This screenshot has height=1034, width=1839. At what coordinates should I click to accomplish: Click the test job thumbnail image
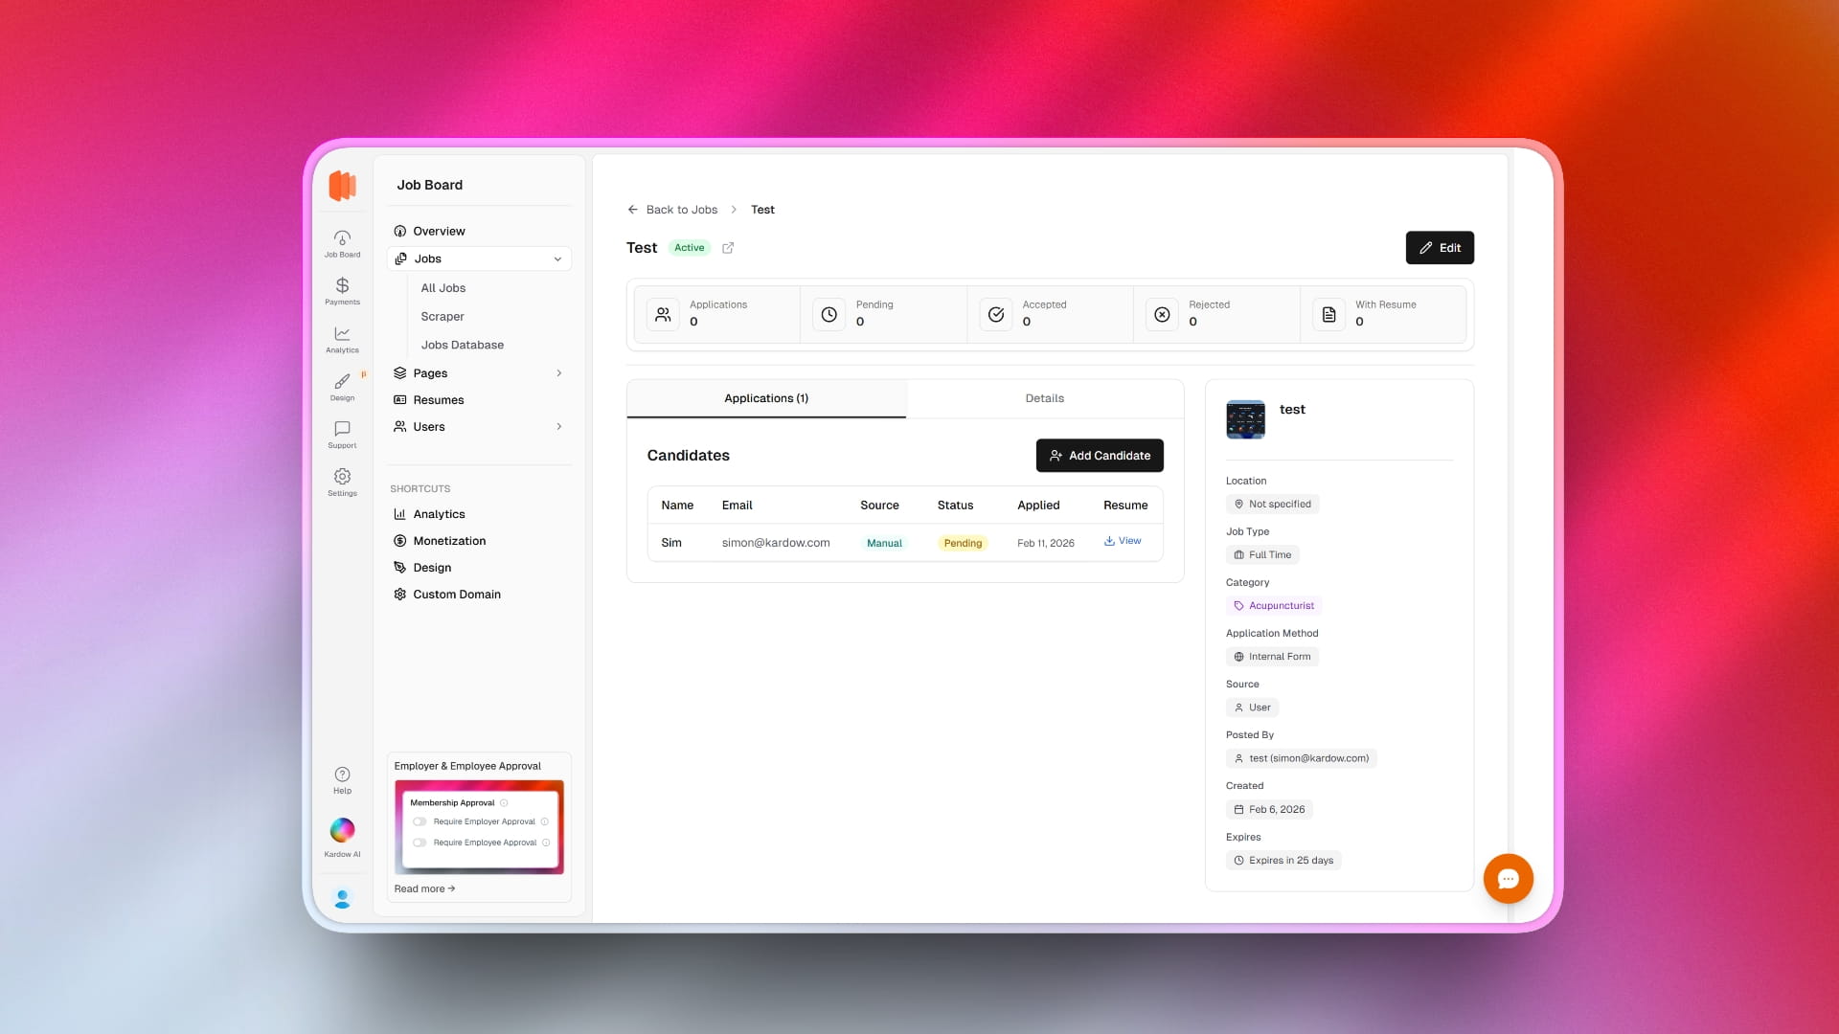click(x=1245, y=419)
